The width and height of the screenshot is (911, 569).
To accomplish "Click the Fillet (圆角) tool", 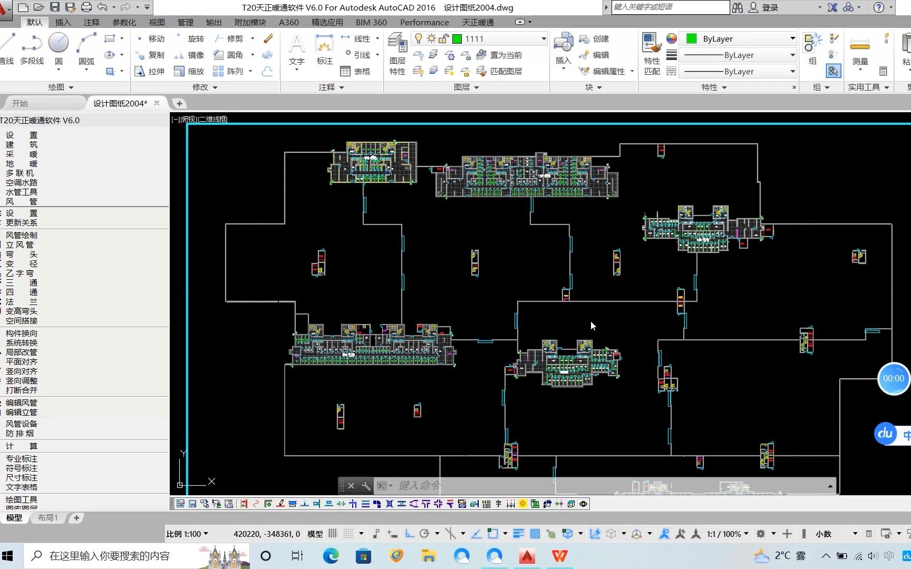I will [x=229, y=55].
